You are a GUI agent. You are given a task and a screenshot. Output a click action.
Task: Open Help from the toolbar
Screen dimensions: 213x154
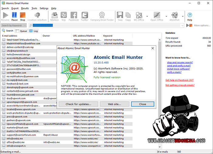click(x=190, y=16)
